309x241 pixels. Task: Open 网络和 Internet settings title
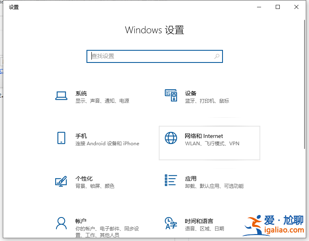(204, 136)
